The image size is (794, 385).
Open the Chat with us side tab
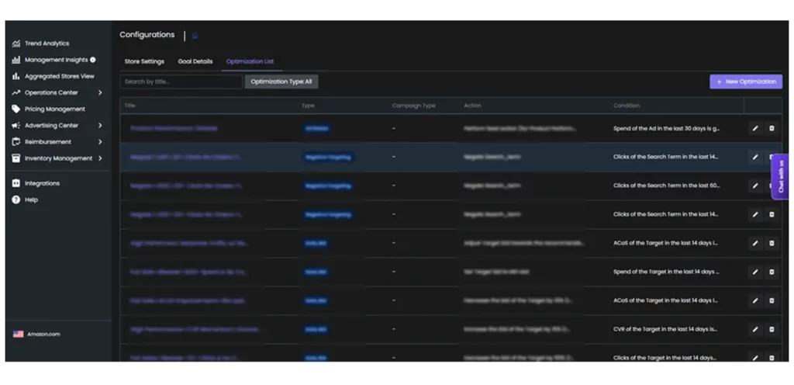[x=781, y=176]
